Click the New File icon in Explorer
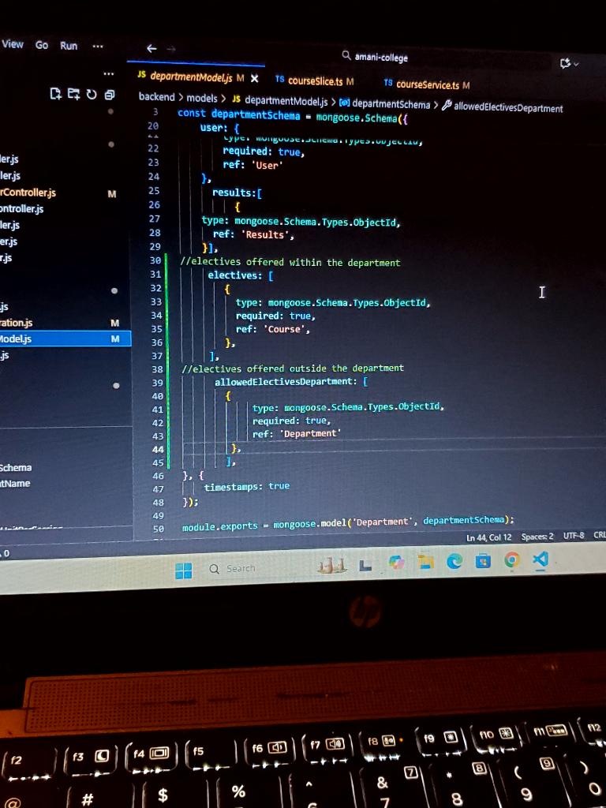Image resolution: width=606 pixels, height=808 pixels. coord(56,93)
